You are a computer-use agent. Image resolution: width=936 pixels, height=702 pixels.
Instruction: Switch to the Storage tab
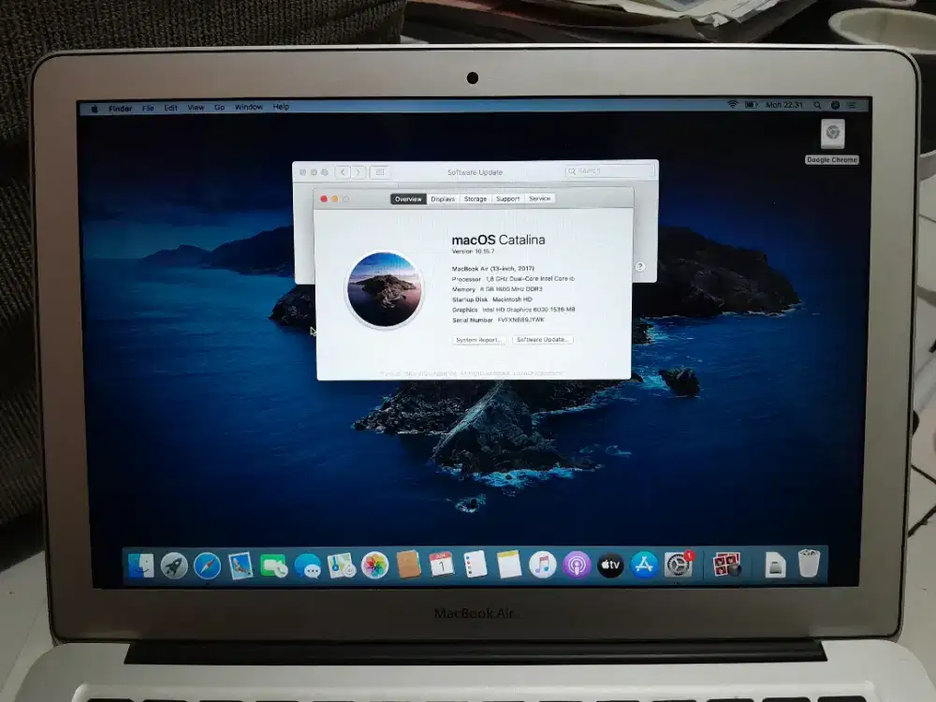(x=475, y=198)
